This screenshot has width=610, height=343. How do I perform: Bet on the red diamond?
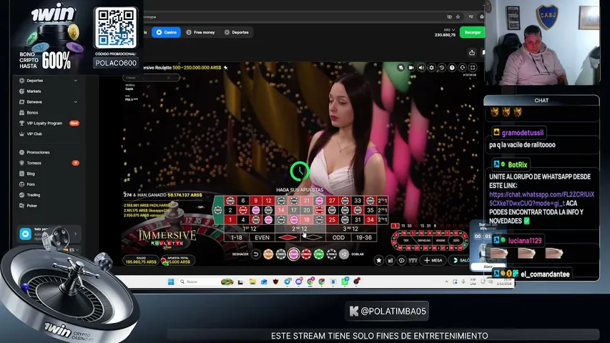pyautogui.click(x=287, y=238)
